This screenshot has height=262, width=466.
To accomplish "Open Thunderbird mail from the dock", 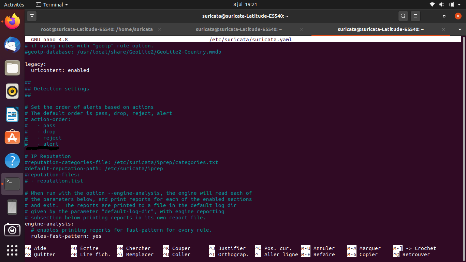I will click(12, 45).
